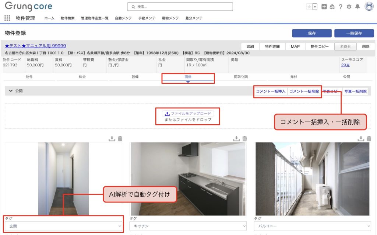
Task: Open the notifications bell
Action: point(357,7)
